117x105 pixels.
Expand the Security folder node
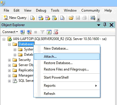click(9, 60)
